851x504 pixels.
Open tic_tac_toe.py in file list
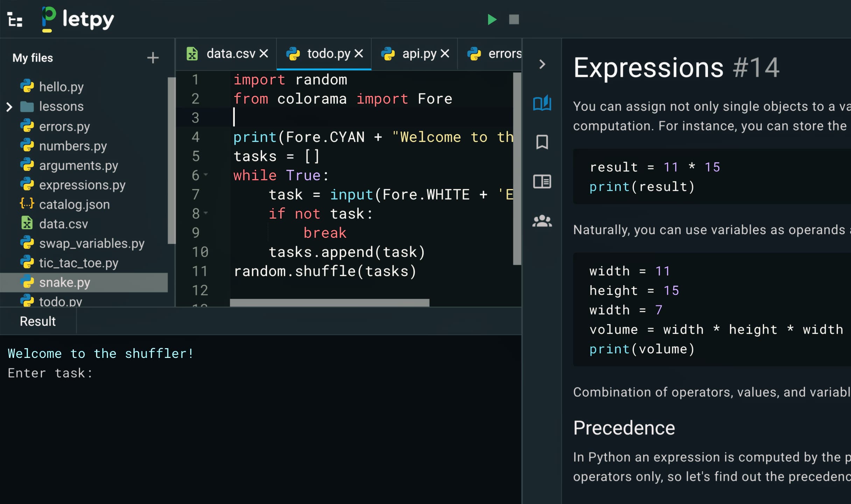coord(78,263)
